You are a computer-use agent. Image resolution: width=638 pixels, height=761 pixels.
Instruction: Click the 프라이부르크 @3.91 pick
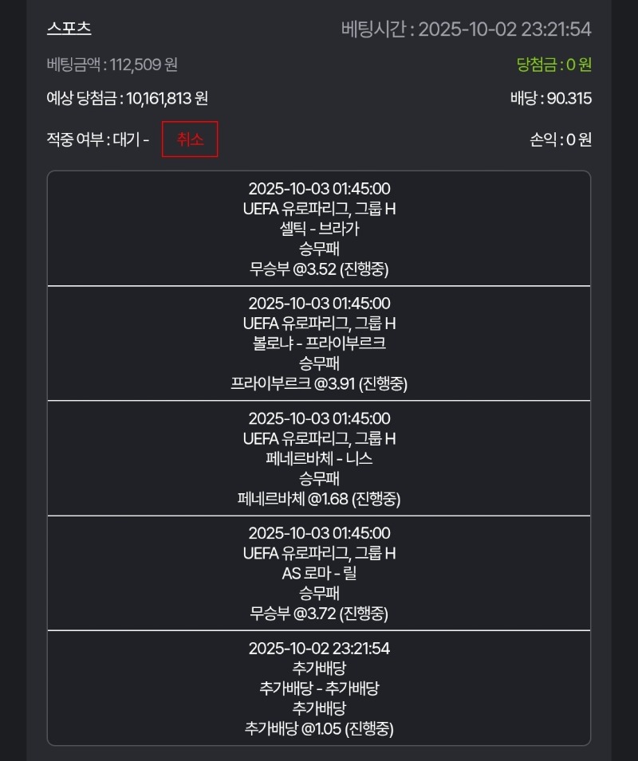click(x=319, y=384)
